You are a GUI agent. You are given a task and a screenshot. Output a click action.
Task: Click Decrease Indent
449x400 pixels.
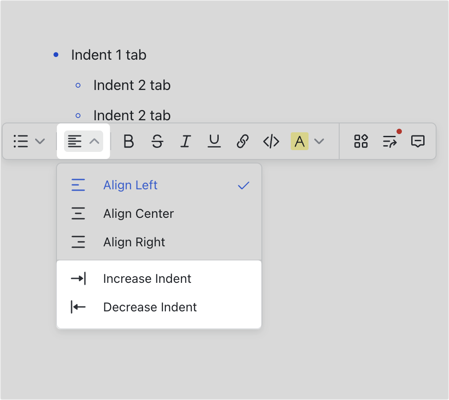pos(149,307)
